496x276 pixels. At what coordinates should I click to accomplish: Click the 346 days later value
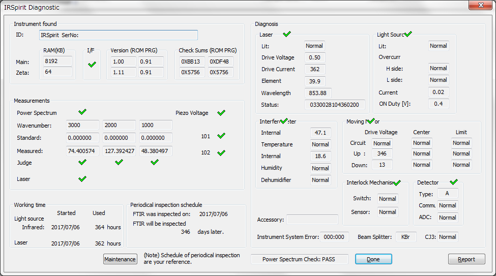click(186, 232)
